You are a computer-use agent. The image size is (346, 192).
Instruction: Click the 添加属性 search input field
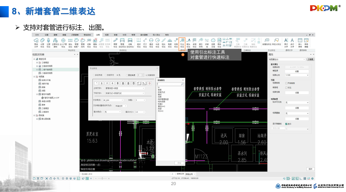pos(169,84)
